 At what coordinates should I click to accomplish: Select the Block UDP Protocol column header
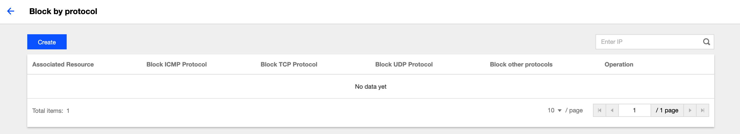[404, 64]
